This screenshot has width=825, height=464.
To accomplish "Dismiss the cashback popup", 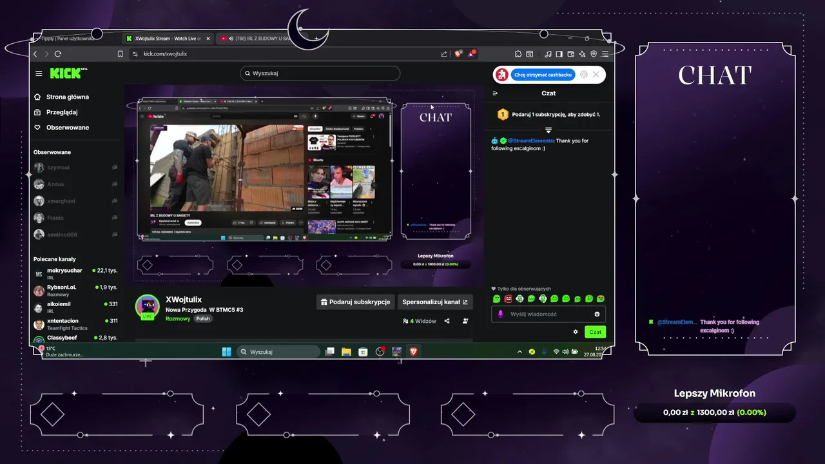I will coord(596,75).
